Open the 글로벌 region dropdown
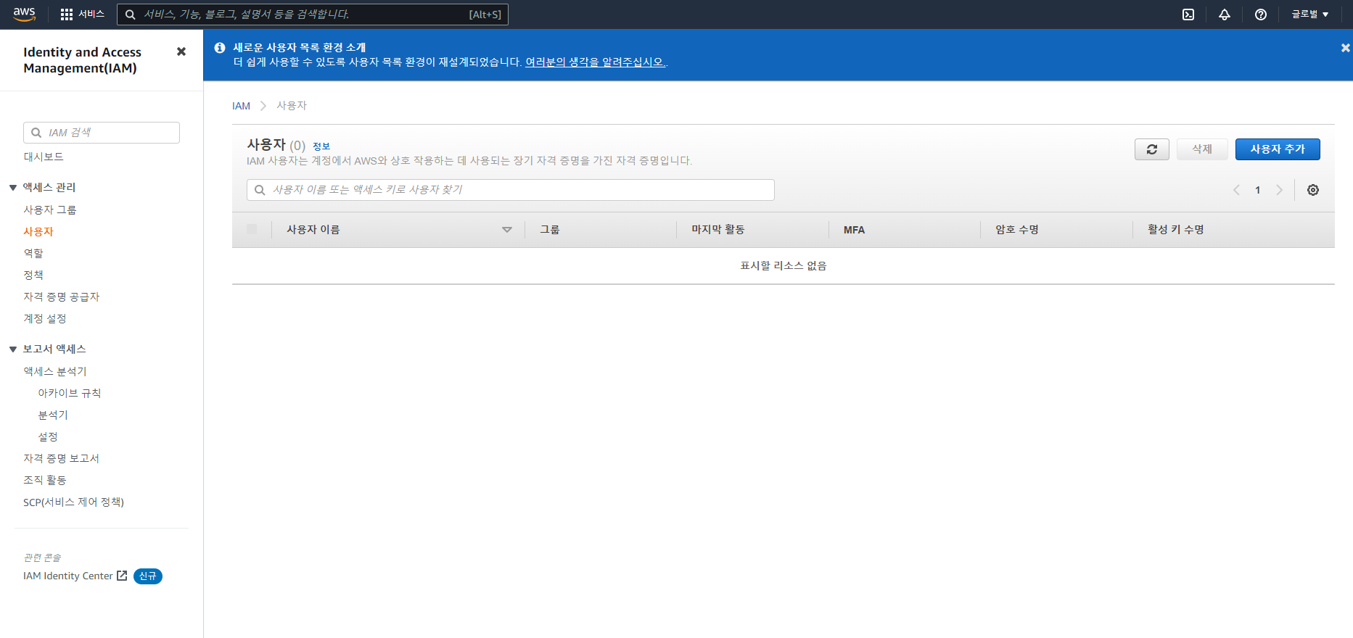The width and height of the screenshot is (1353, 638). click(x=1310, y=14)
